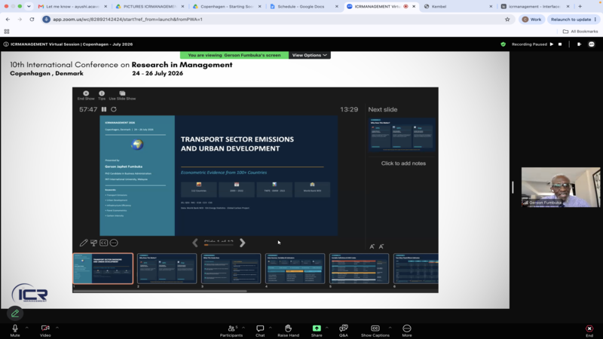The width and height of the screenshot is (603, 339).
Task: Open the Participants panel
Action: pyautogui.click(x=231, y=330)
